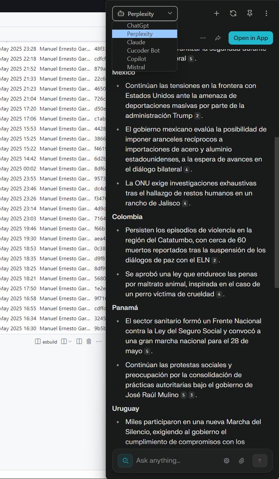279x479 pixels.
Task: Open the vertical three-dot panel menu
Action: click(x=266, y=14)
